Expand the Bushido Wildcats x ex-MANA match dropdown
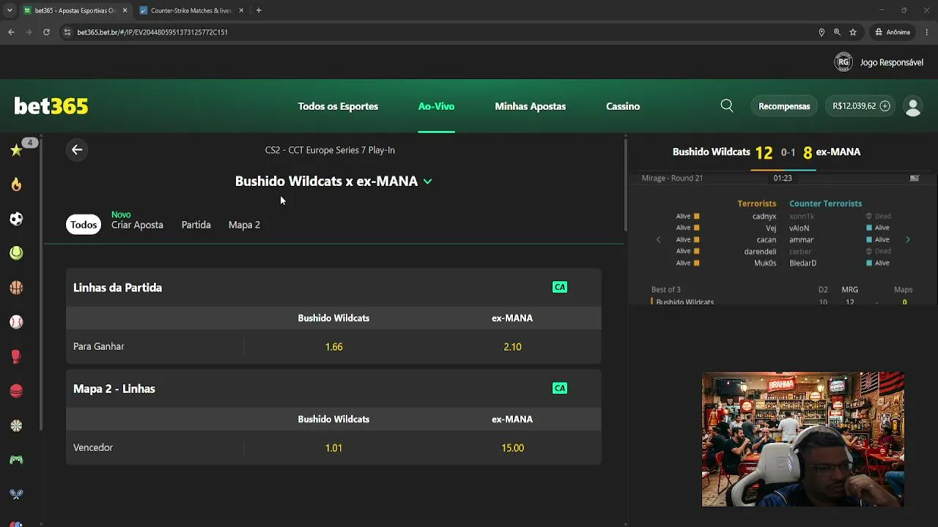Image resolution: width=938 pixels, height=527 pixels. tap(428, 182)
